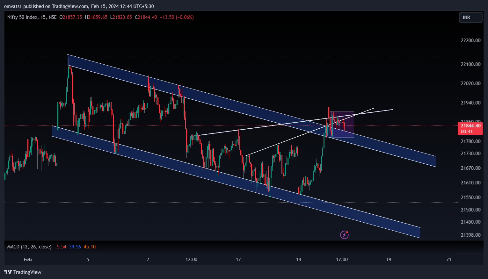Screen dimensions: 488x279
Task: Click the current price label 21844.40
Action: click(x=470, y=126)
